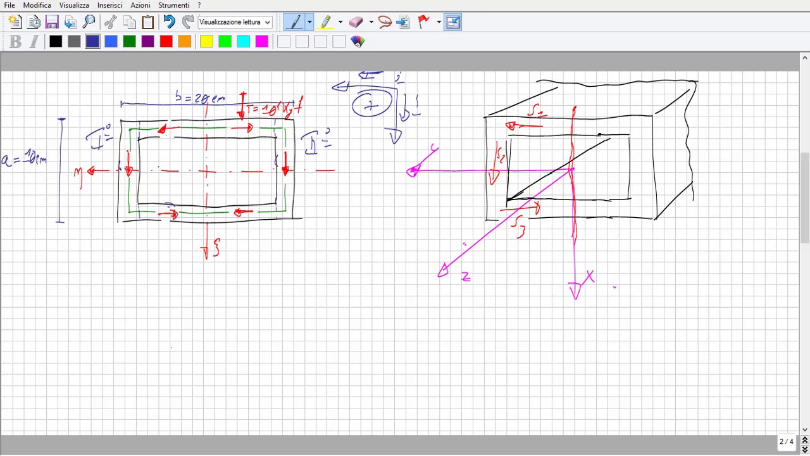This screenshot has height=456, width=810.
Task: Toggle the full page view button
Action: (x=453, y=22)
